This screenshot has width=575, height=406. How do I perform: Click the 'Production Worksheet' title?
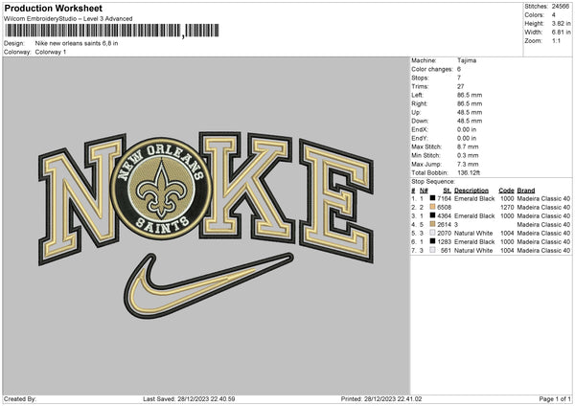pos(53,8)
